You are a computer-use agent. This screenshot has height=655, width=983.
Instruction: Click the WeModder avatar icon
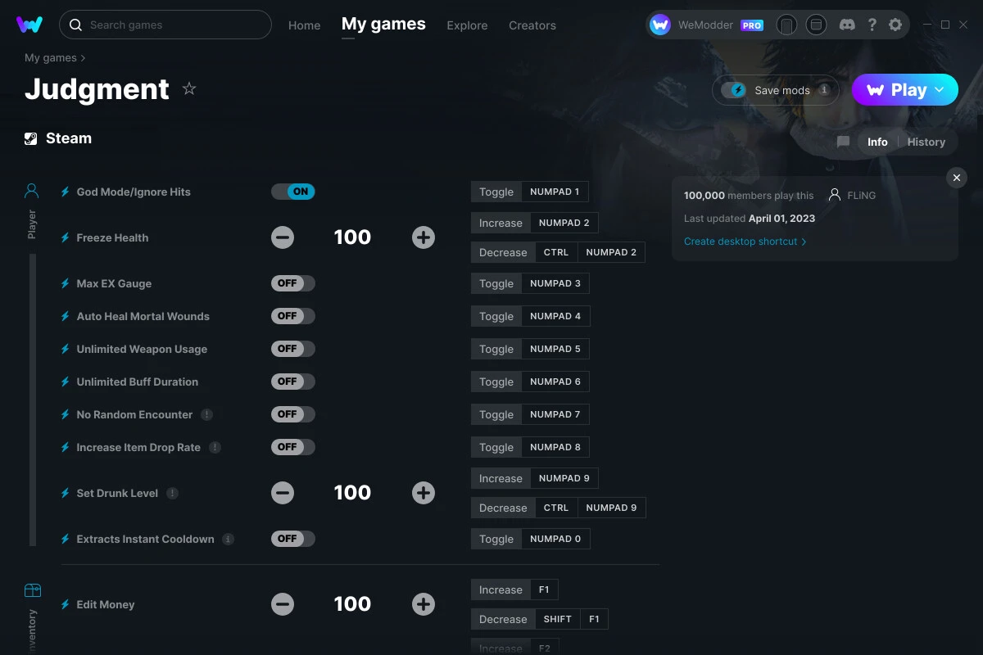tap(660, 25)
